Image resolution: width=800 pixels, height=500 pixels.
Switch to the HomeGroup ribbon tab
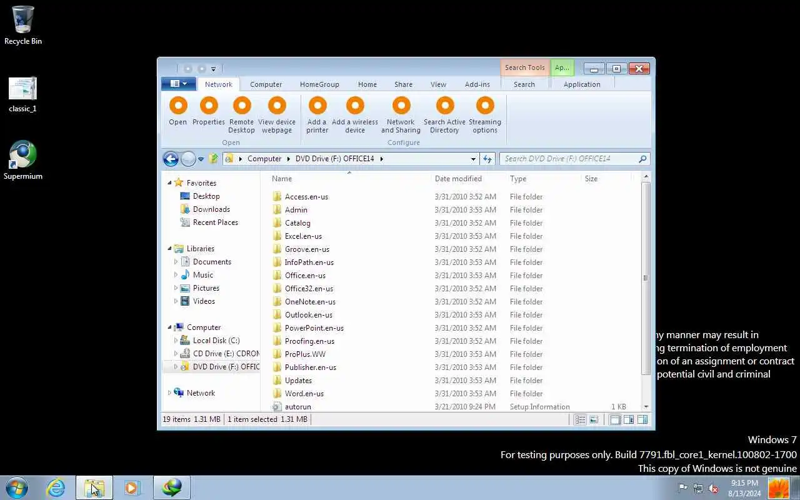[x=319, y=84]
